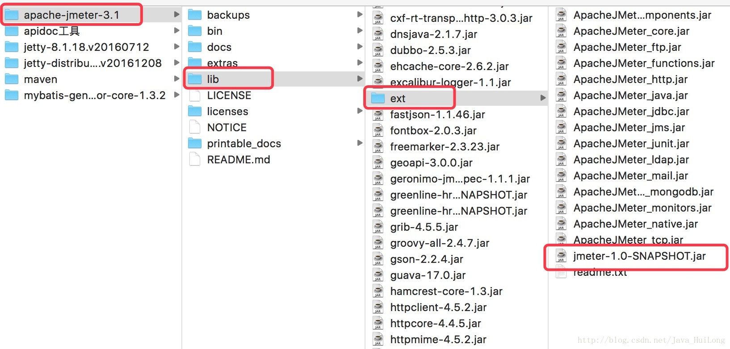Viewport: 730px width, 349px height.
Task: Click the disclosure arrow for lib folder
Action: point(360,79)
